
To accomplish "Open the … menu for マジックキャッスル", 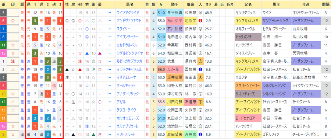I will (109, 69).
